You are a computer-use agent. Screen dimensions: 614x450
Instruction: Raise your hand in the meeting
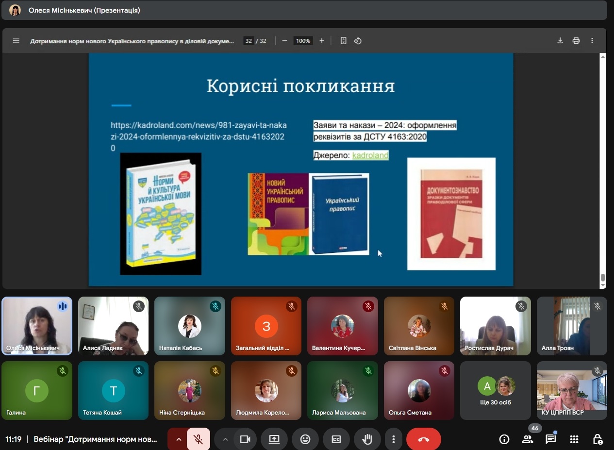coord(367,439)
